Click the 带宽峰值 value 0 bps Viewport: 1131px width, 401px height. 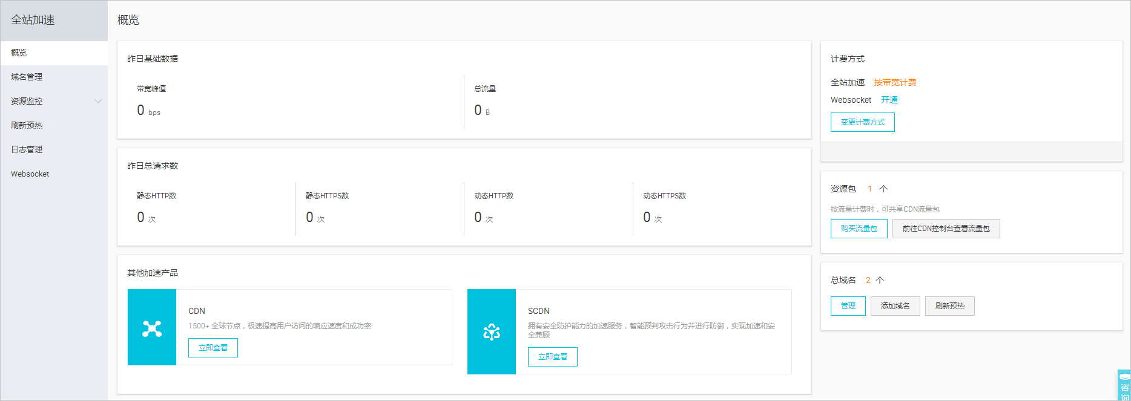pos(149,111)
